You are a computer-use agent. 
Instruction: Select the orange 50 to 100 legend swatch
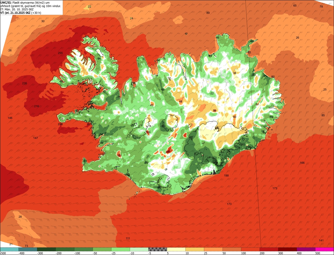(x=232, y=249)
